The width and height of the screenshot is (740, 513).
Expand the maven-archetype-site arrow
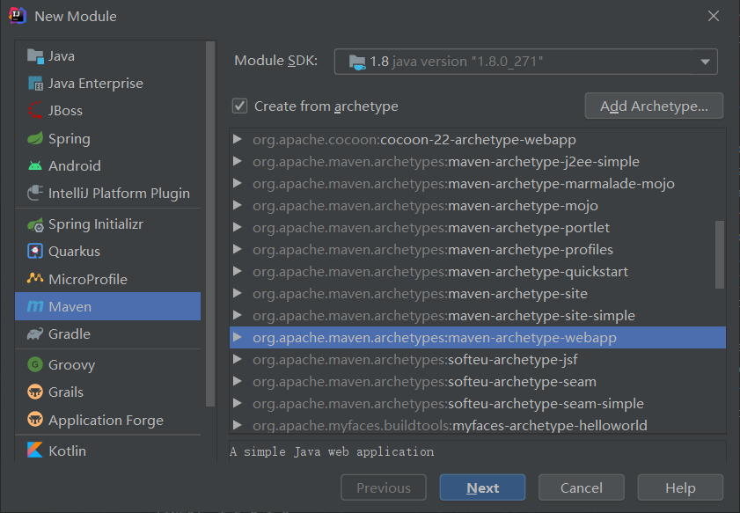238,294
